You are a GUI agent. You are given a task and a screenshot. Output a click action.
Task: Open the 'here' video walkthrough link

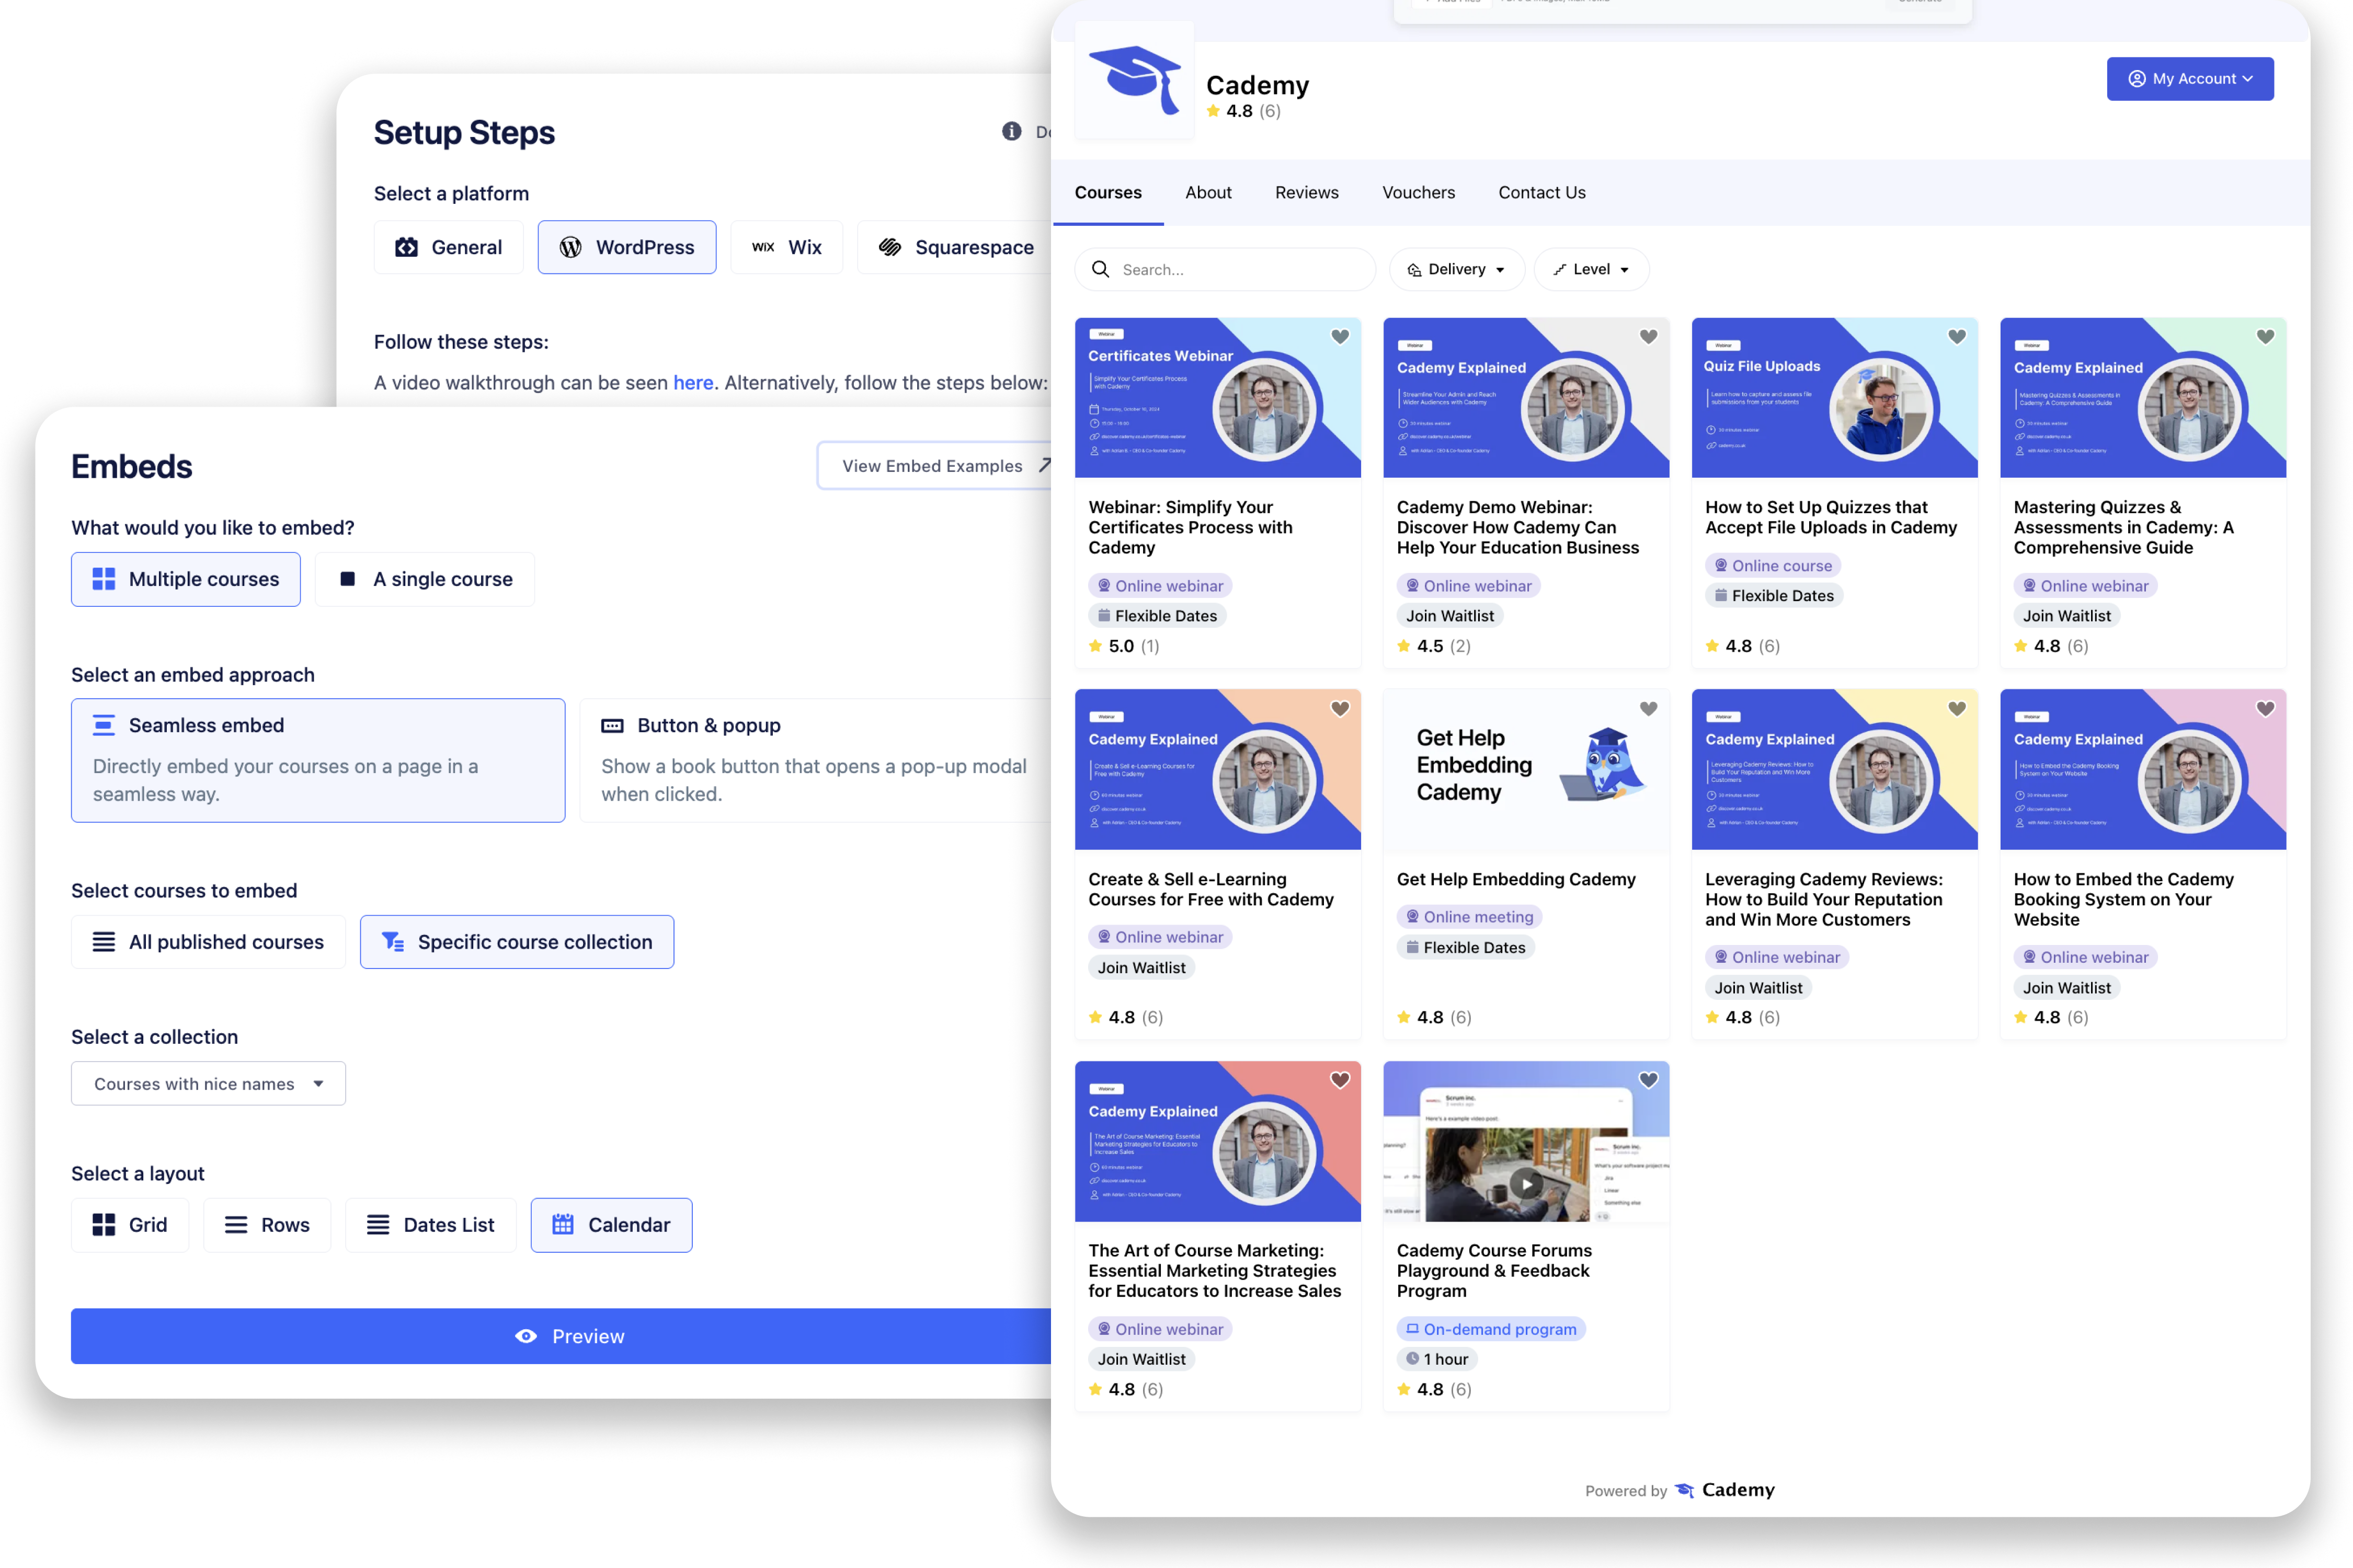click(692, 383)
